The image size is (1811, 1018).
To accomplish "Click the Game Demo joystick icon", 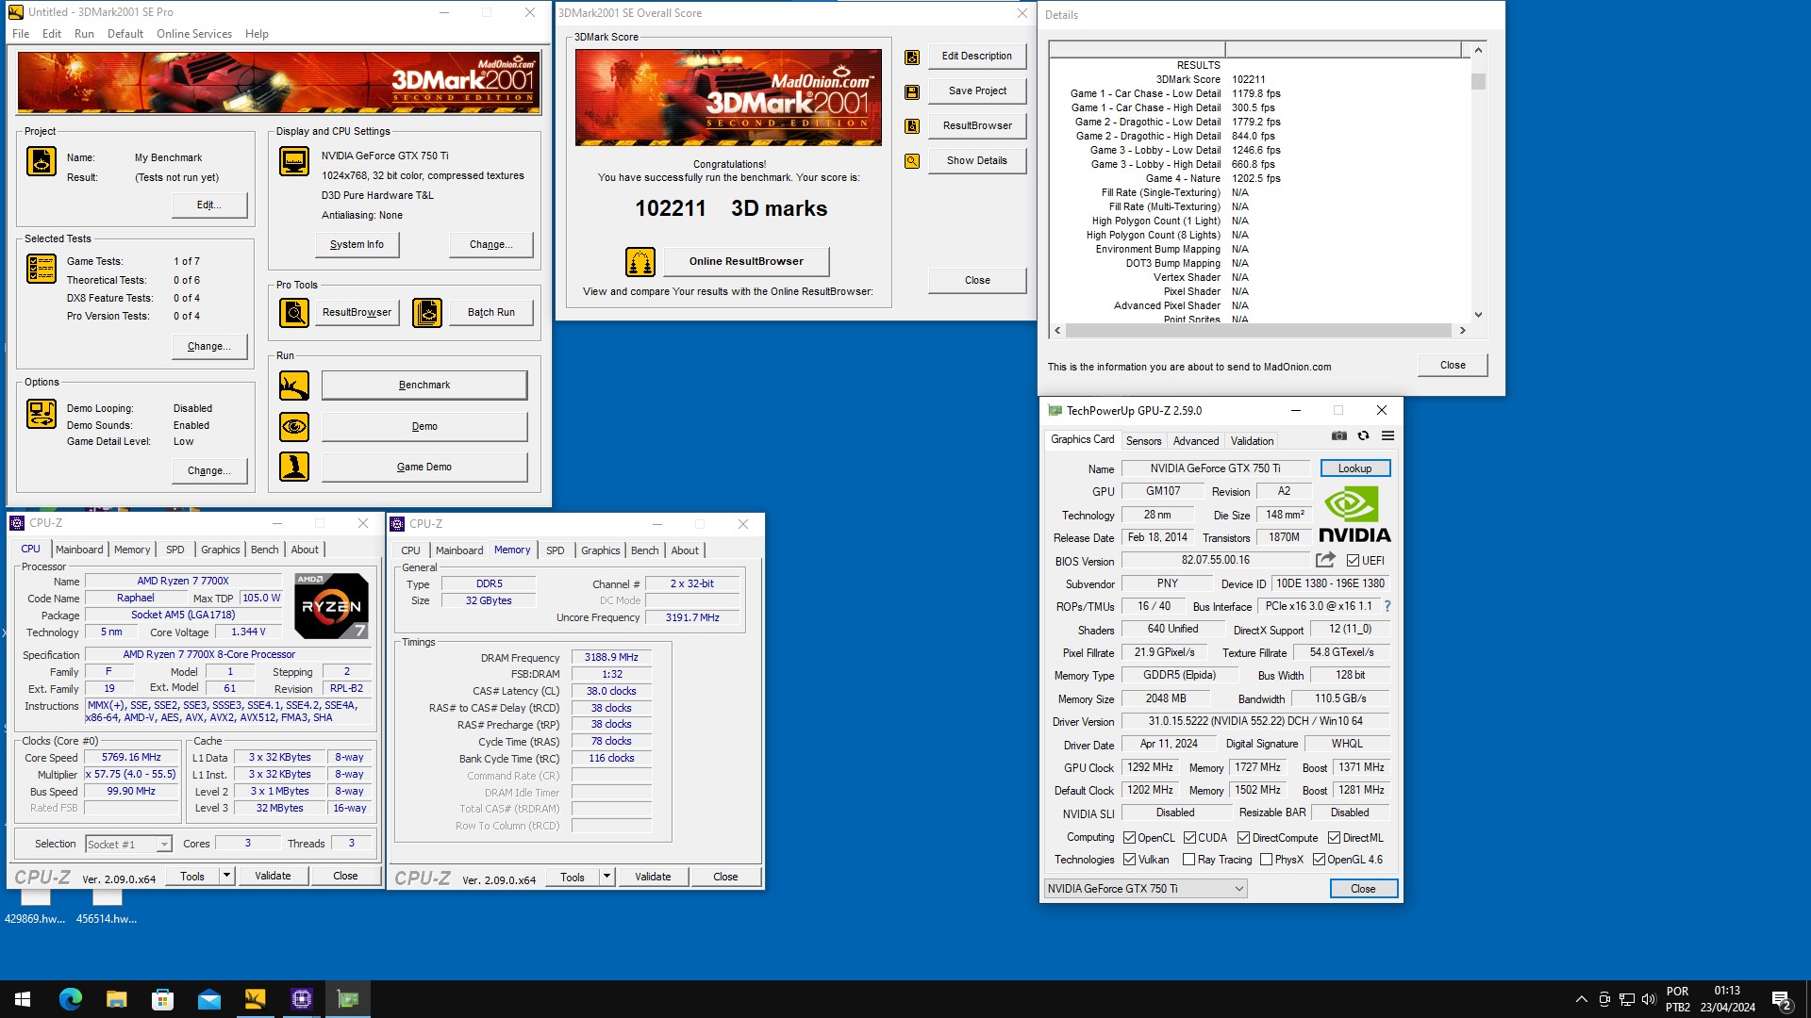I will [294, 467].
